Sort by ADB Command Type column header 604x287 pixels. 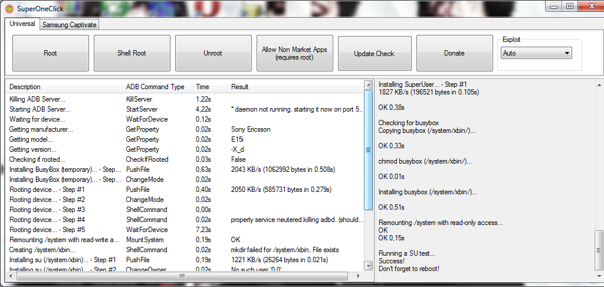(157, 87)
